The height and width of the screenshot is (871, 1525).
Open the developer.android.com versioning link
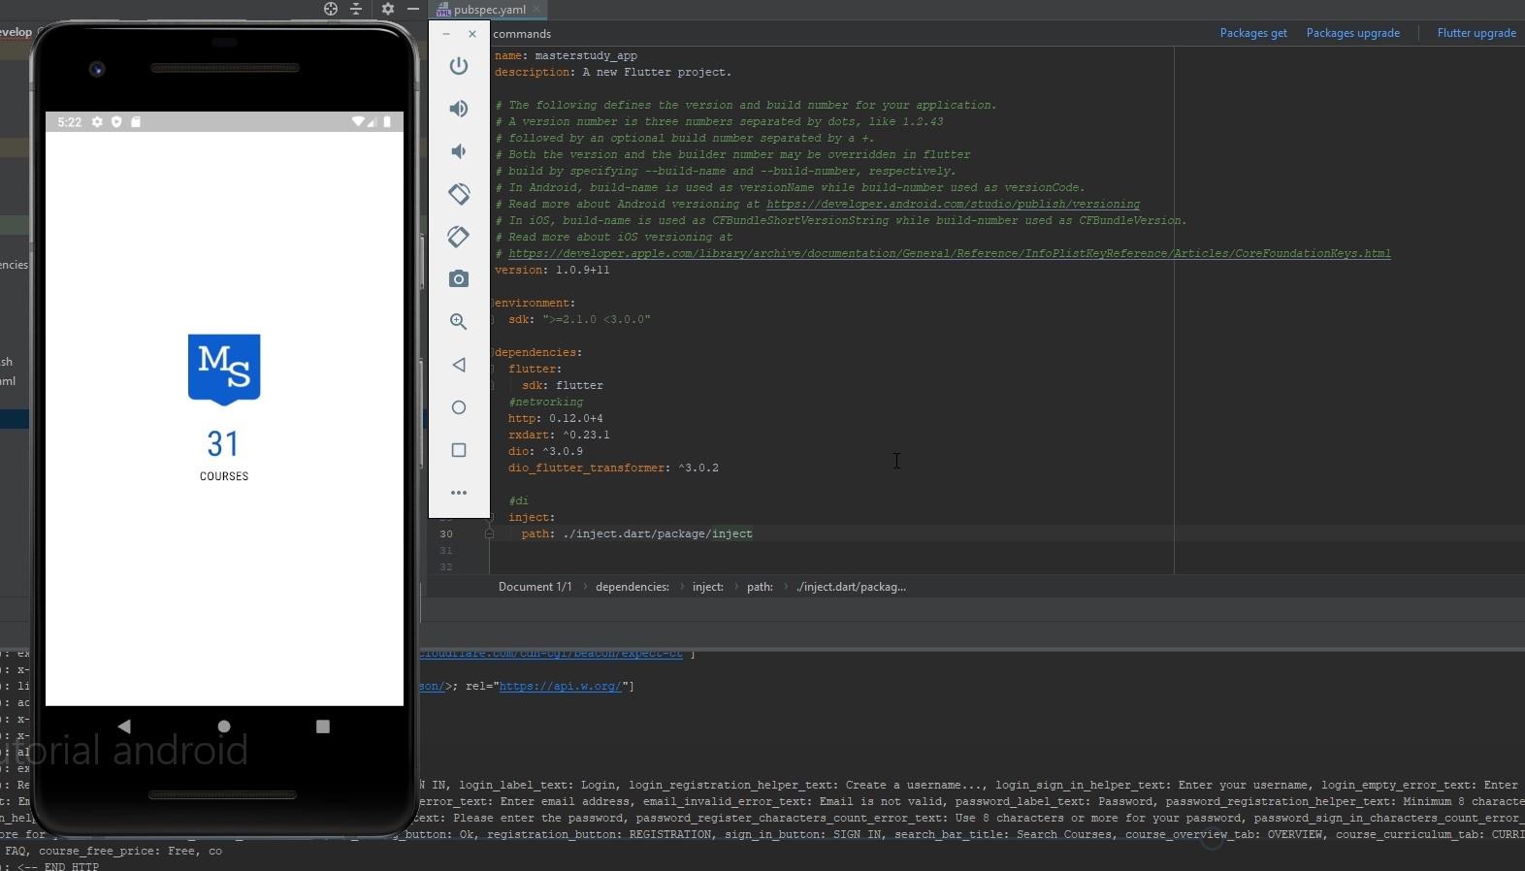[x=953, y=205]
